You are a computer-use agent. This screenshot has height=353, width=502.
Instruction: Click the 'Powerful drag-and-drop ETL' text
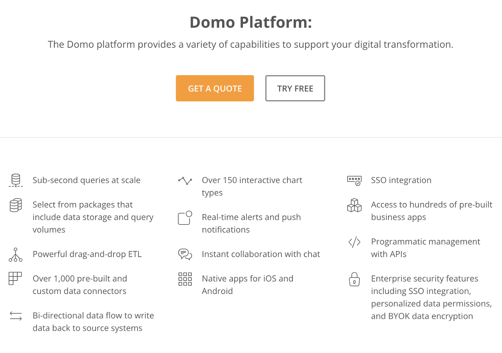(x=87, y=254)
